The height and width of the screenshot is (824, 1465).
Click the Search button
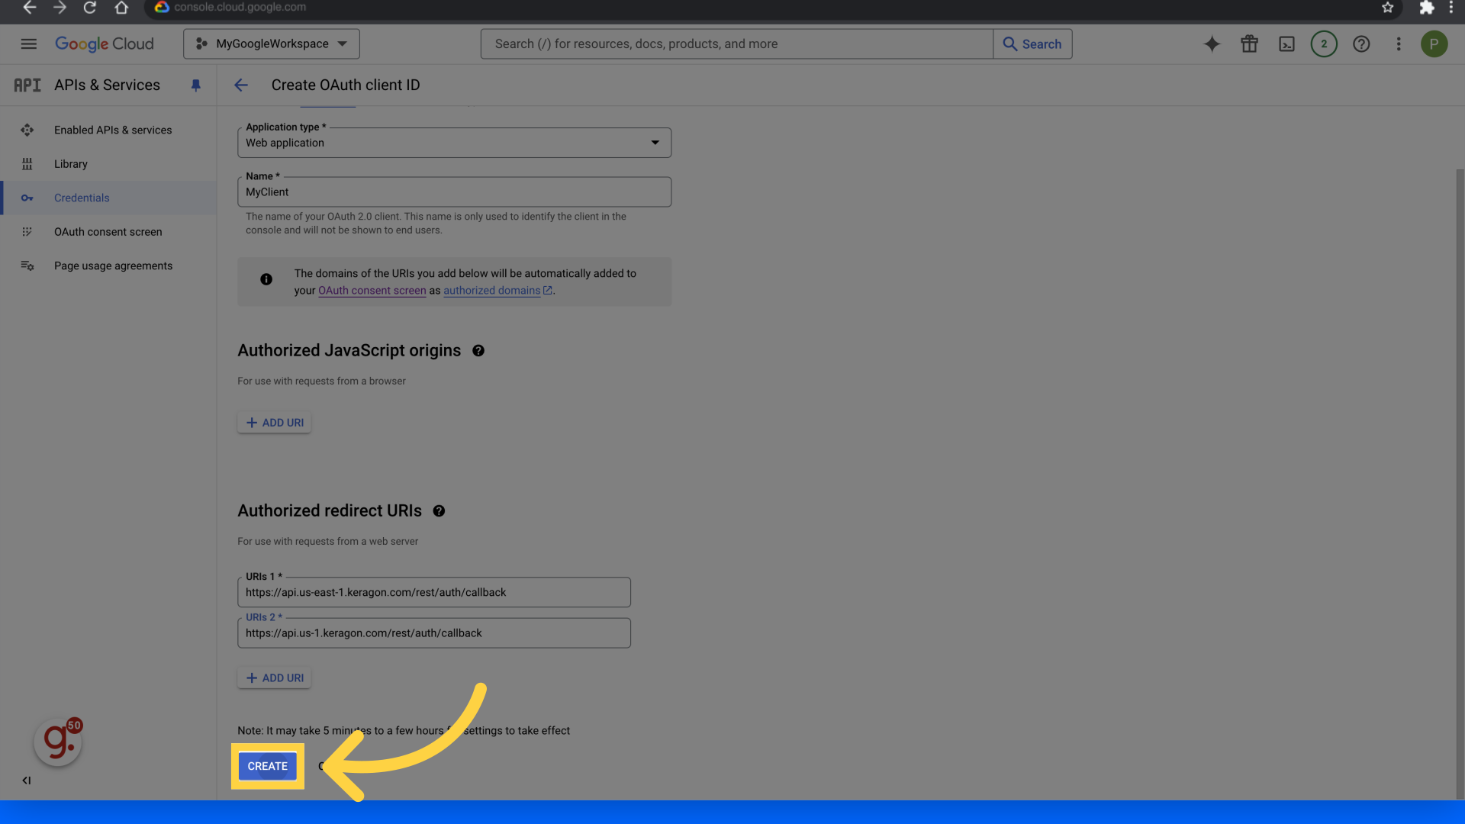pos(1032,44)
